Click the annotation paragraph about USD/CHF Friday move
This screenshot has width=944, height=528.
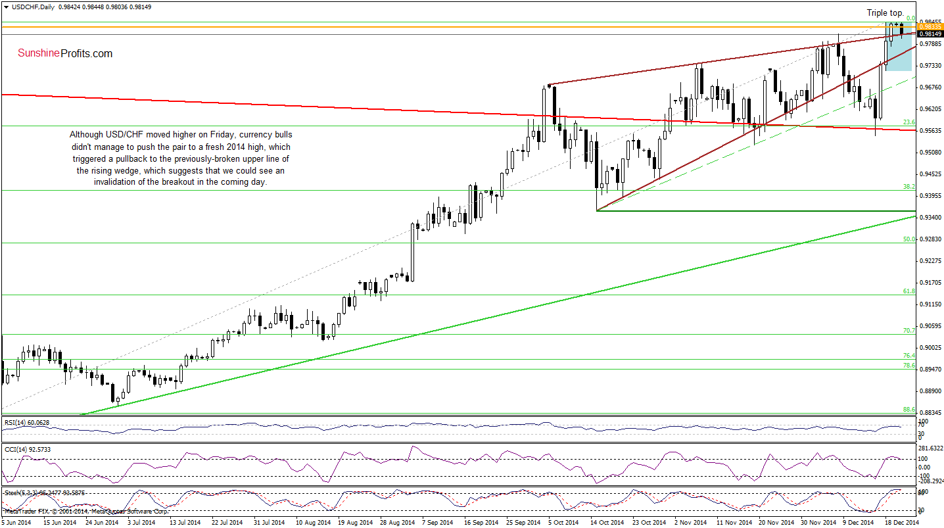[180, 158]
